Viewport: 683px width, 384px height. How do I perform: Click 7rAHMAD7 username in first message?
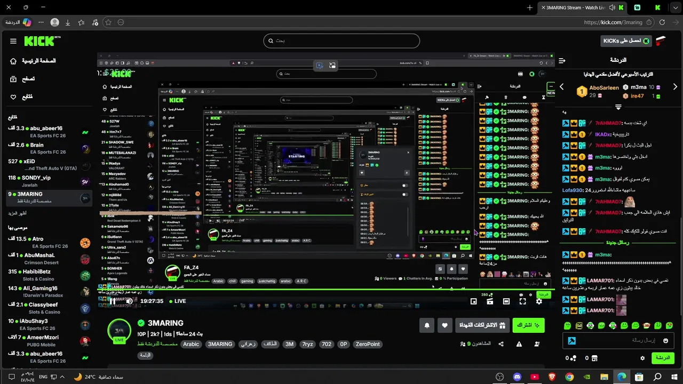(x=608, y=123)
